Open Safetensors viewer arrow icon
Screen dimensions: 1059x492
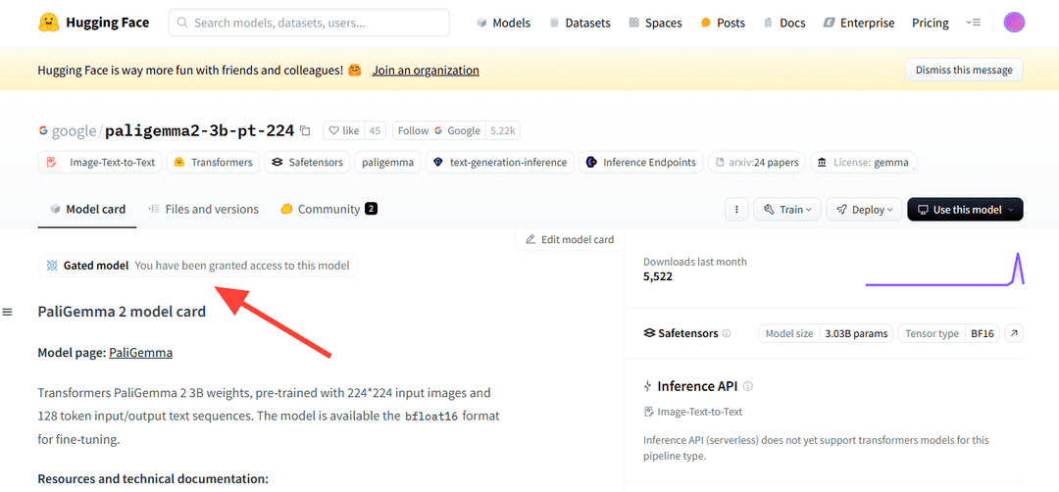[1014, 333]
